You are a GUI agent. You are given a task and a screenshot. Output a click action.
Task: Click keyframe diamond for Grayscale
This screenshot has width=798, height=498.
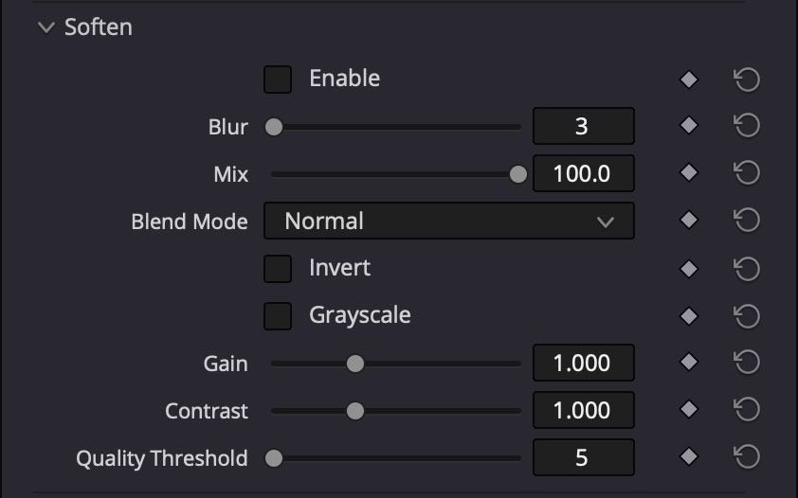689,316
